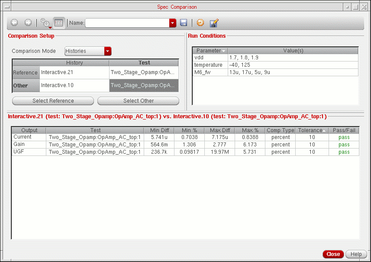The width and height of the screenshot is (371, 262).
Task: Click the orange refresh icon
Action: tap(200, 23)
